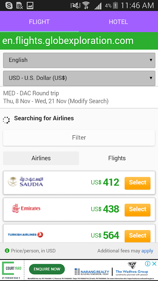Click the Turkish Airlines logo
158x281 pixels.
click(x=25, y=234)
